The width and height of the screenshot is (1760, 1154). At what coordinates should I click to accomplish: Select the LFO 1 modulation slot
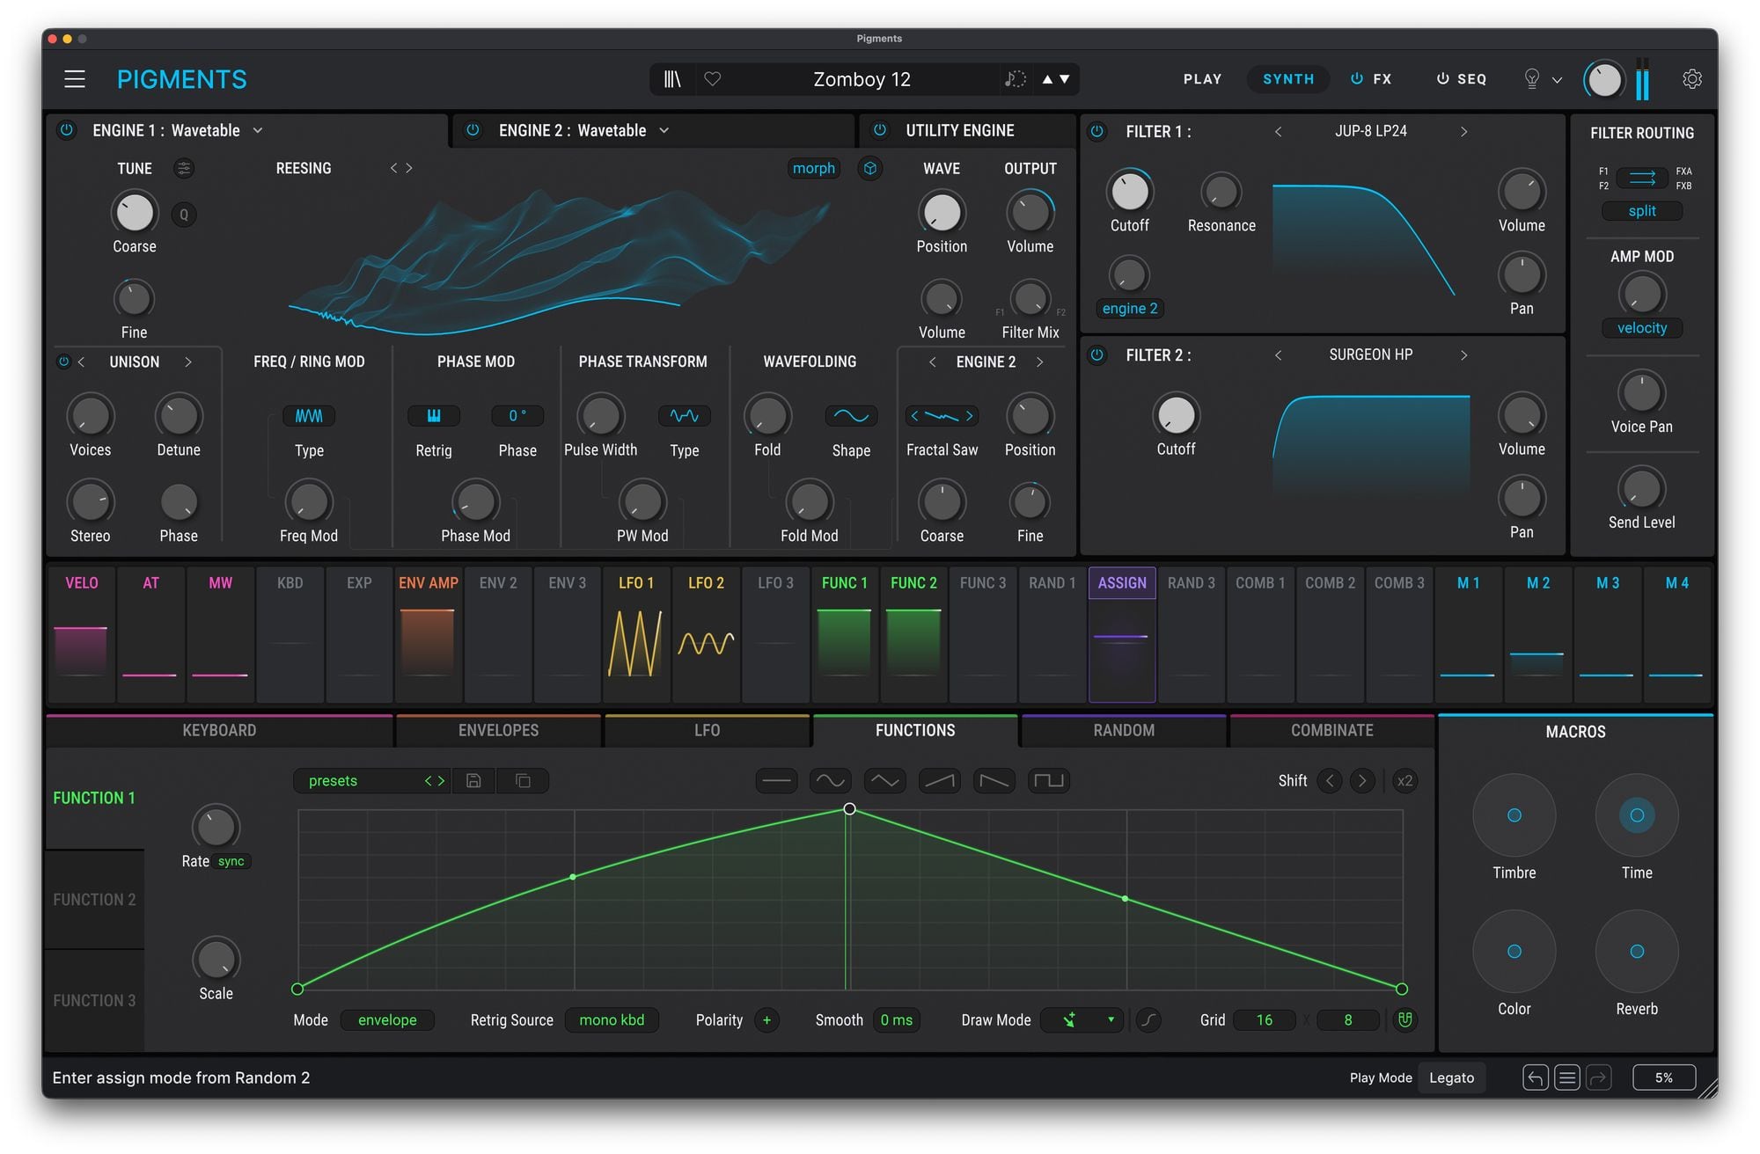point(636,633)
